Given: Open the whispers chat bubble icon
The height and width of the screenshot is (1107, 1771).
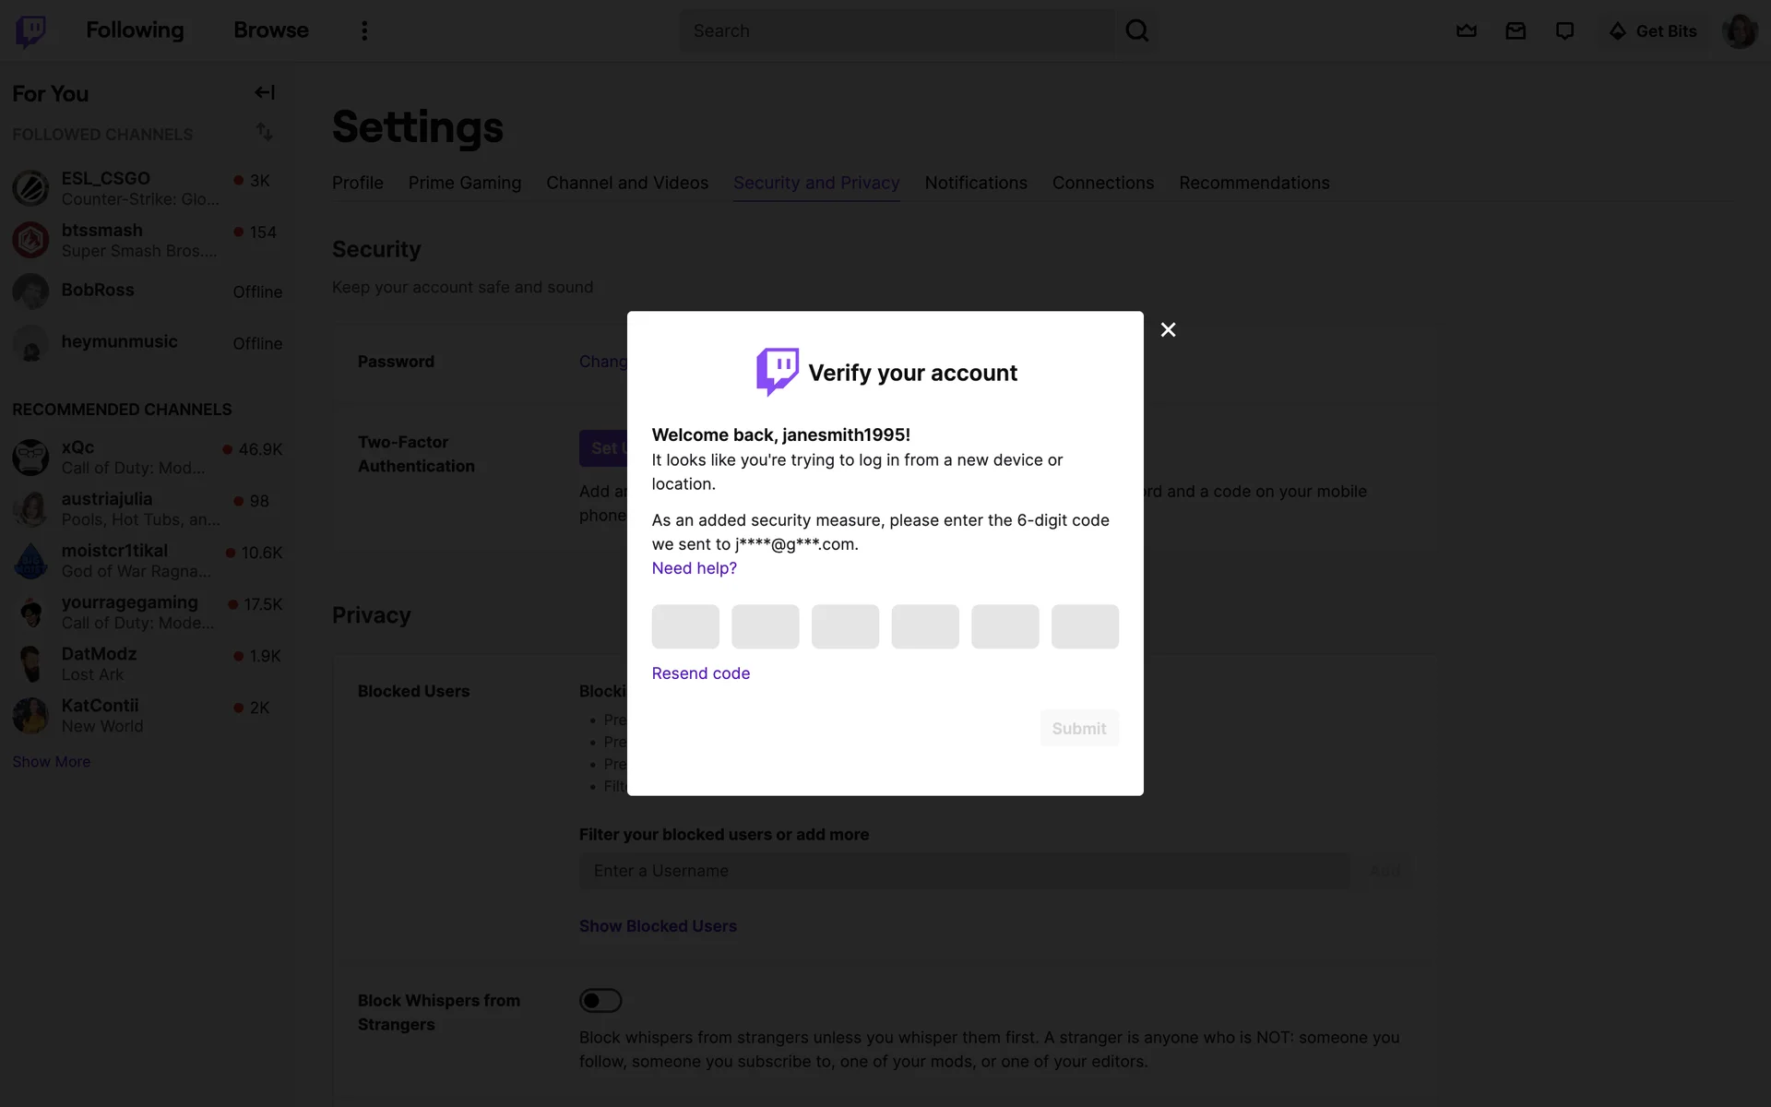Looking at the screenshot, I should tap(1564, 30).
